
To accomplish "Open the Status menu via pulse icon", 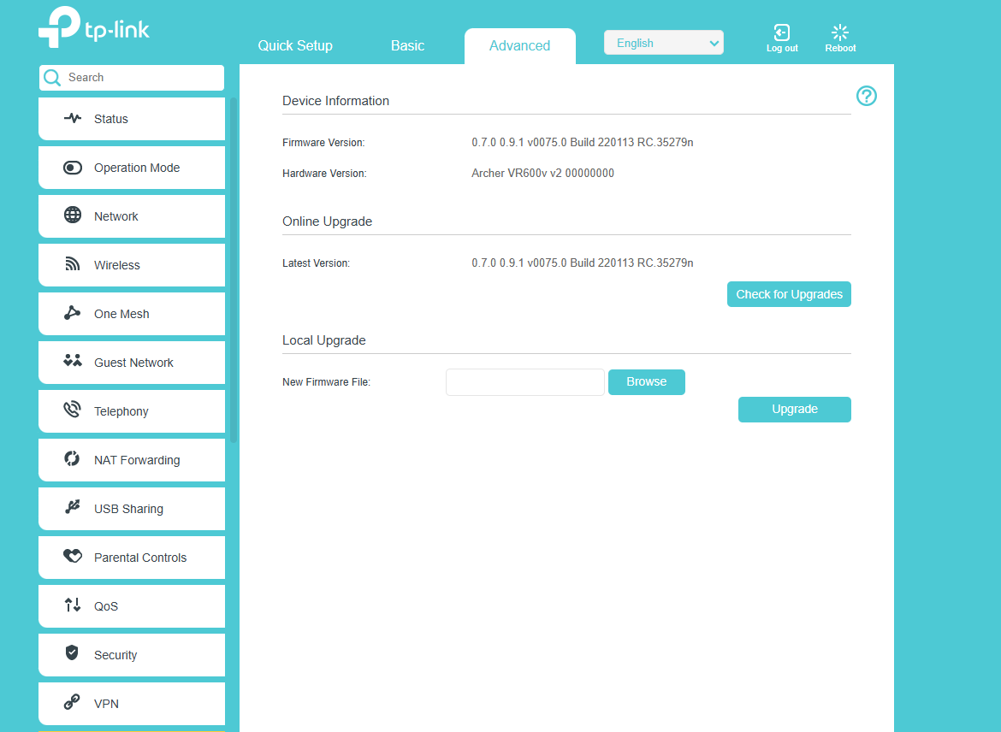I will coord(73,119).
